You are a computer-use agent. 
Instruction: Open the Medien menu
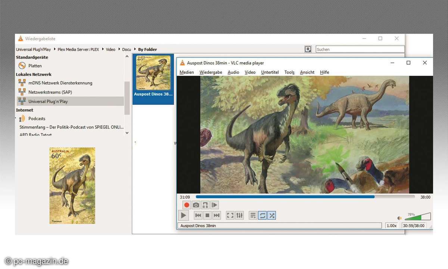tap(187, 72)
